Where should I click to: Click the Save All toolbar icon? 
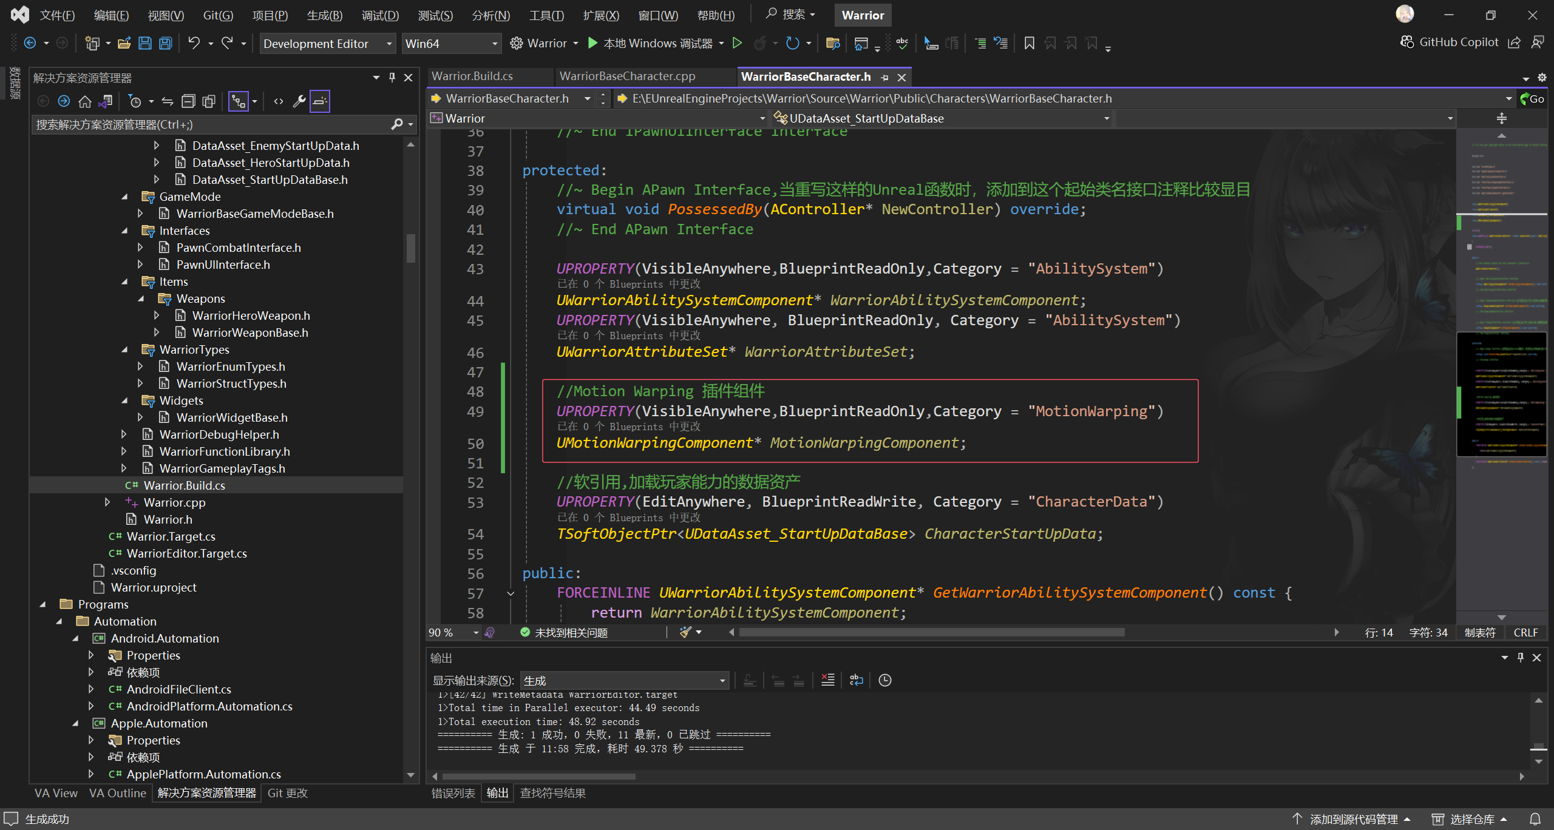[166, 43]
